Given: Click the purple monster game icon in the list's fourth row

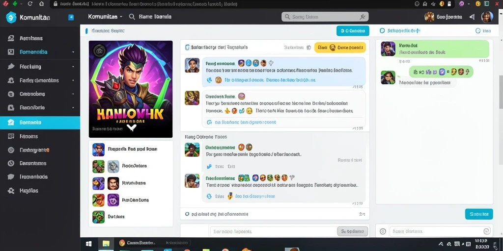Looking at the screenshot, I should (x=113, y=200).
